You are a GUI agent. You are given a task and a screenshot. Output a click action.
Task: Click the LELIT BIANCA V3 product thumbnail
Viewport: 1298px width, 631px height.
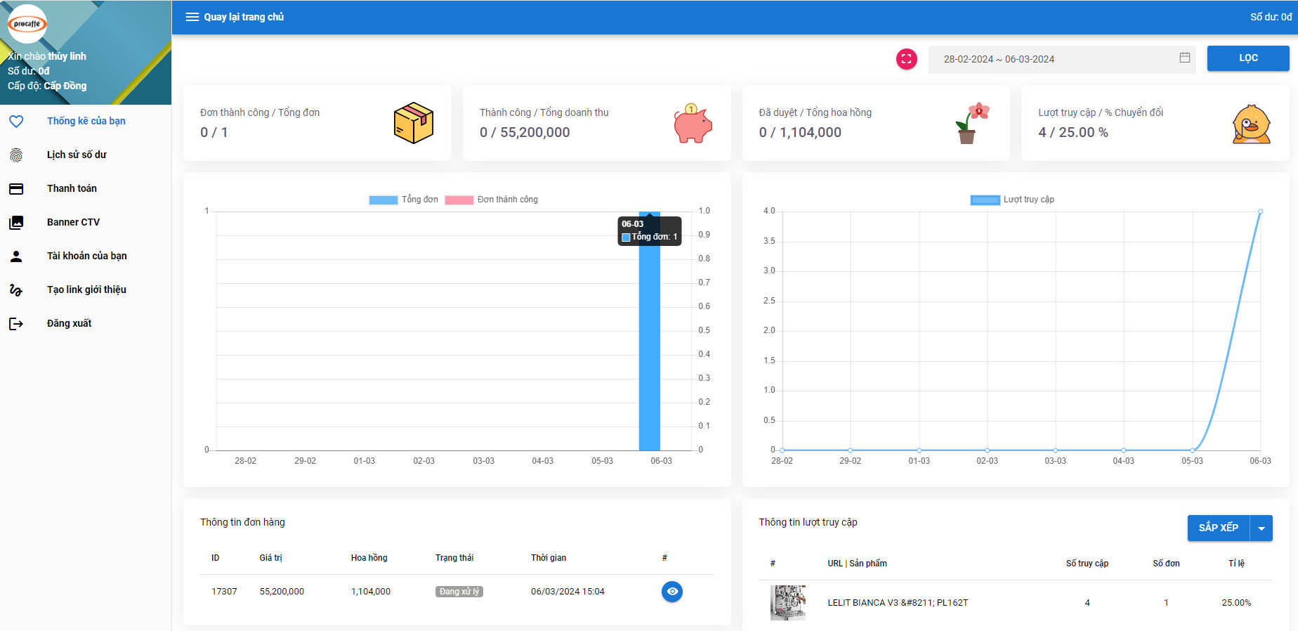(x=787, y=602)
